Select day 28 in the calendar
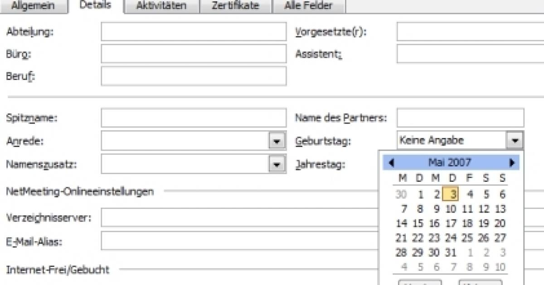The width and height of the screenshot is (544, 285). click(401, 252)
